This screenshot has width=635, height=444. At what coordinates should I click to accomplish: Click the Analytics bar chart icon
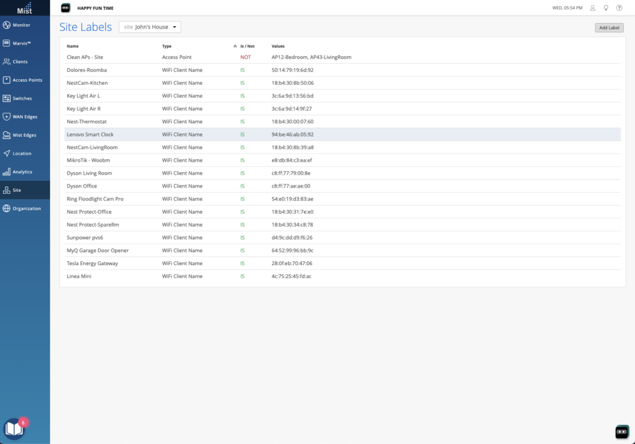pyautogui.click(x=6, y=172)
